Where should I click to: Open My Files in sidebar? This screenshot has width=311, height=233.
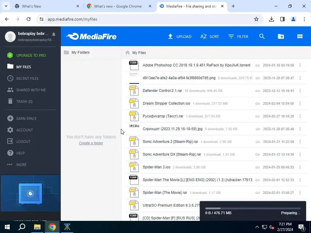tap(19, 67)
